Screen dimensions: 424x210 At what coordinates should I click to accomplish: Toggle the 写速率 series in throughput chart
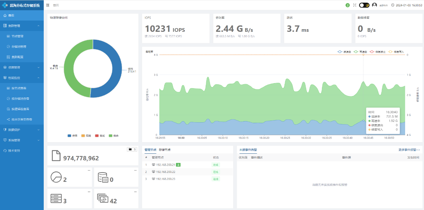pos(360,52)
